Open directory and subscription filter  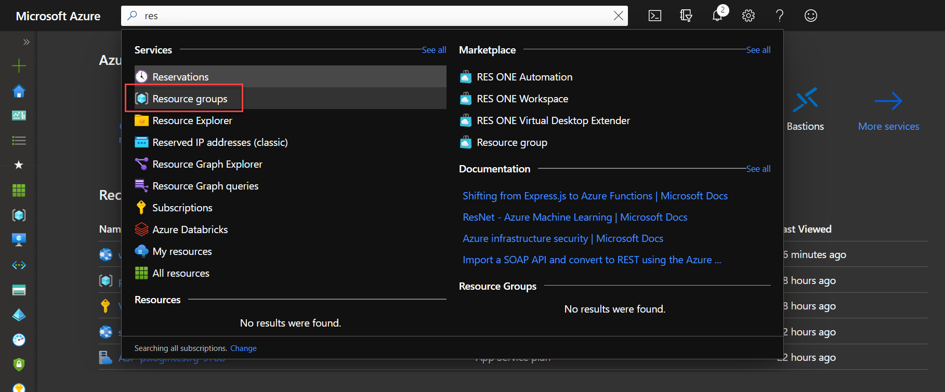[686, 16]
